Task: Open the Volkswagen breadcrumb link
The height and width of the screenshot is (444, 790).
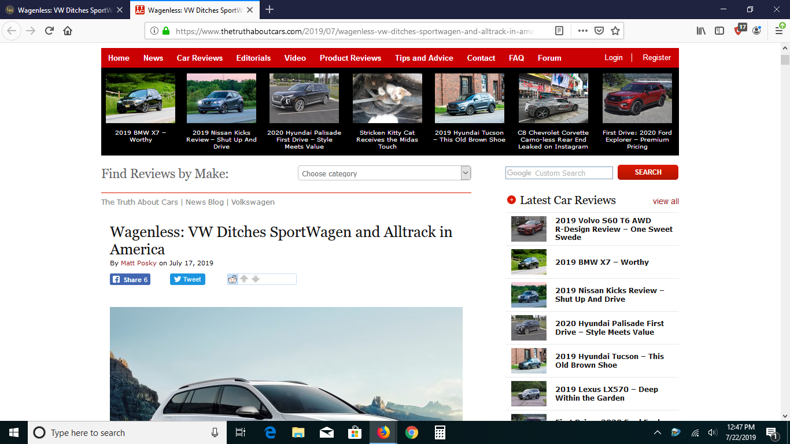Action: point(253,202)
